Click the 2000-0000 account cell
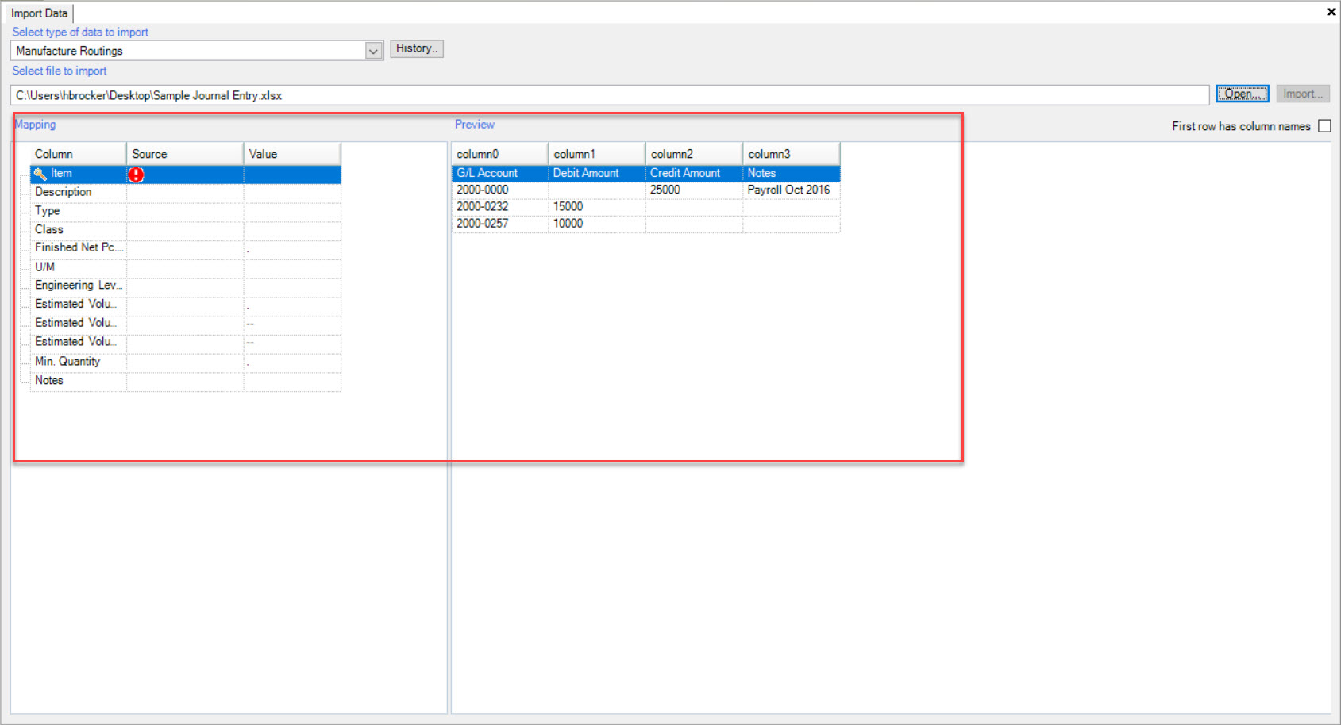The image size is (1341, 725). tap(499, 190)
